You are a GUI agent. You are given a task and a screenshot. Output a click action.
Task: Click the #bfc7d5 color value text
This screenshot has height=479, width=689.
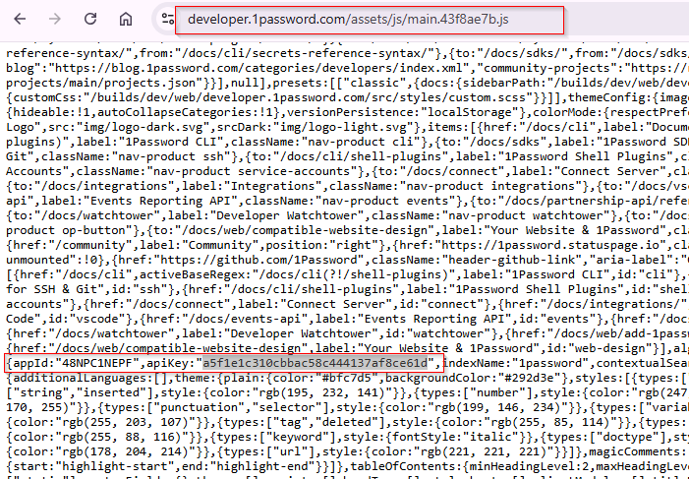(348, 379)
